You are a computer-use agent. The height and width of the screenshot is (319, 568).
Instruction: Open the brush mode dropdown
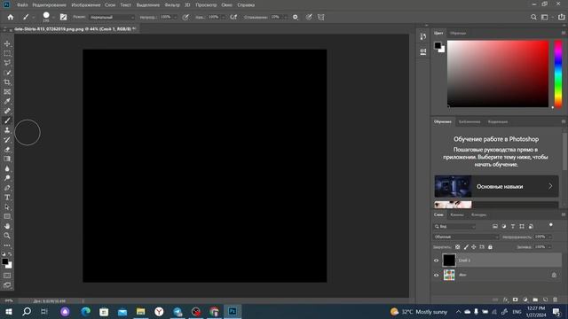click(112, 17)
